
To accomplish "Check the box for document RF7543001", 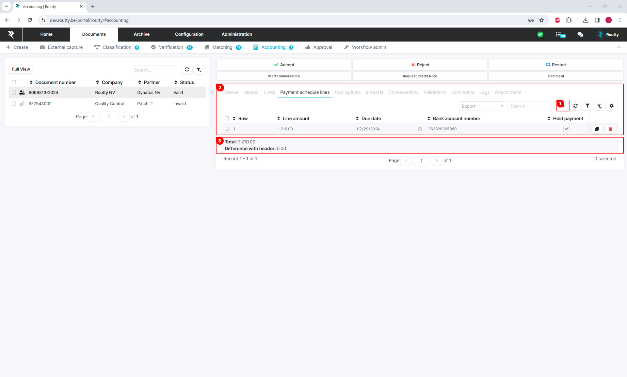I will coord(14,104).
